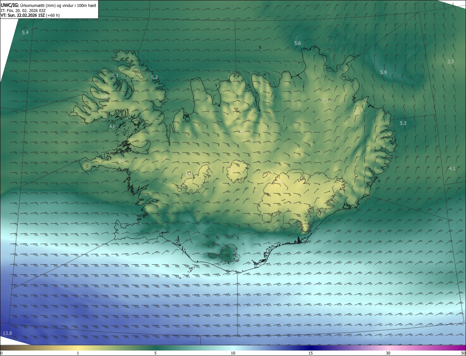Click the 1 tick on color scale
This screenshot has width=466, height=356.
coord(78,353)
